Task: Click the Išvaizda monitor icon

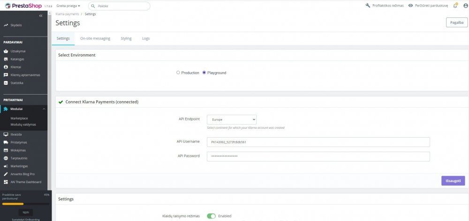Action: point(6,134)
